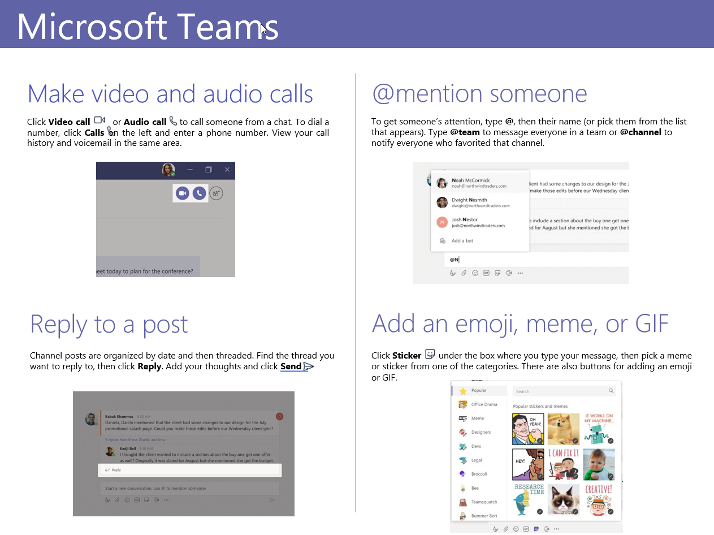Screen dimensions: 714x535
Task: Click the audio call phone button in the chat screenshot
Action: [199, 193]
